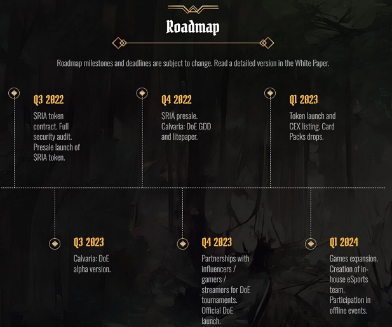The width and height of the screenshot is (392, 327).
Task: Select the Q4 2023 heading
Action: (217, 243)
